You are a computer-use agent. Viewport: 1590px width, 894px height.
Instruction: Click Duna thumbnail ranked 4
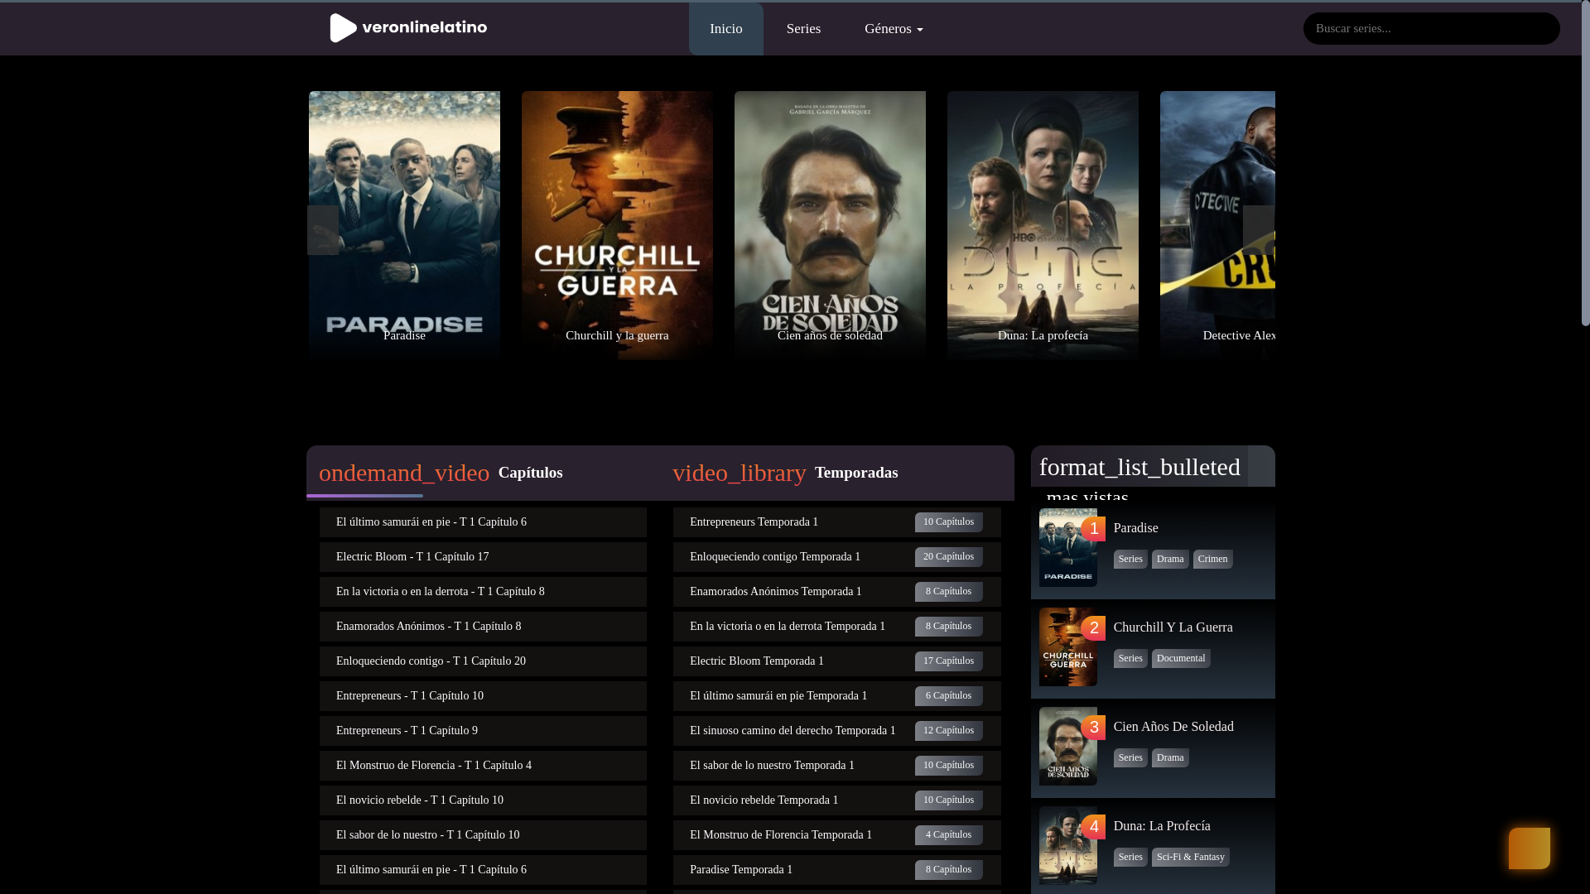[1067, 846]
